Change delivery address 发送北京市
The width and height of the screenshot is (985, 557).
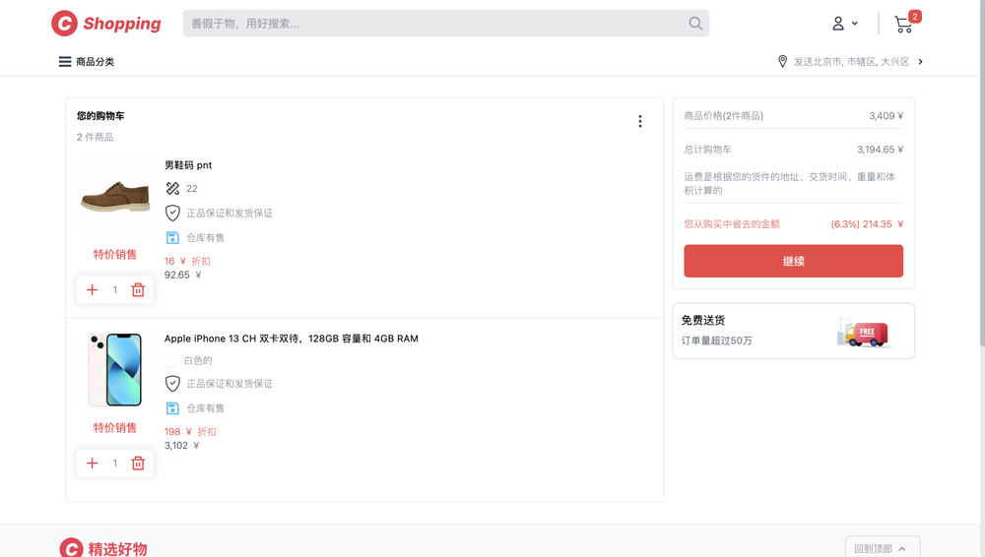(851, 62)
